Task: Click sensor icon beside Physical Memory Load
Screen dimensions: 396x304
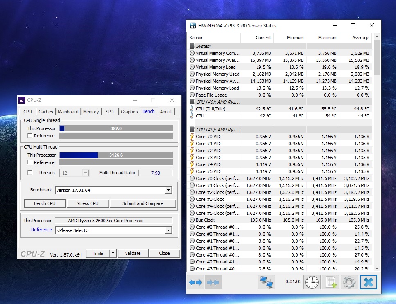Action: pyautogui.click(x=192, y=88)
